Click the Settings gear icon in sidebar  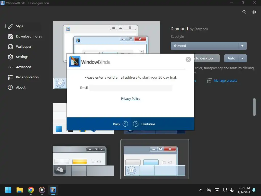coord(10,57)
